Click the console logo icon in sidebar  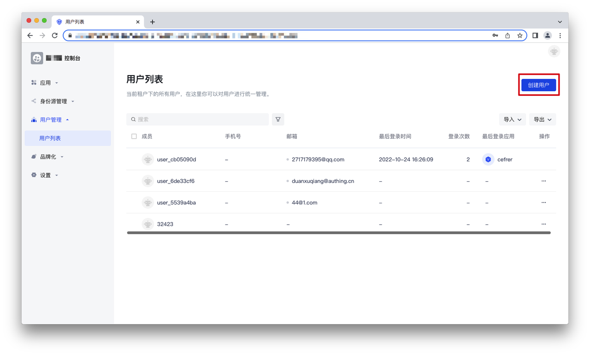[37, 58]
